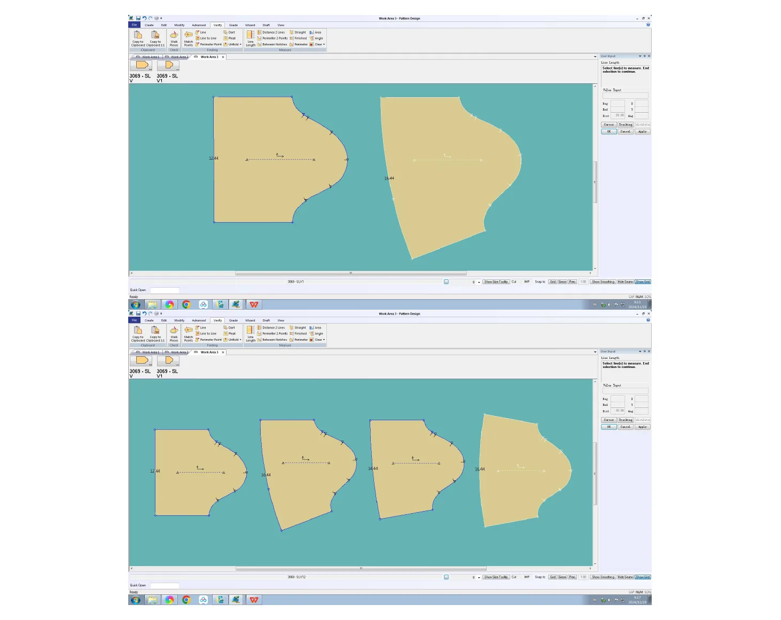Click the Pleat folding tool in upper window

[230, 38]
